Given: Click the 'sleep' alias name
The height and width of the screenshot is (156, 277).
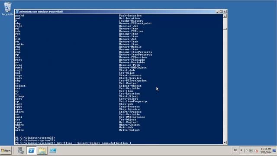Looking at the screenshot, I should click(x=19, y=96).
